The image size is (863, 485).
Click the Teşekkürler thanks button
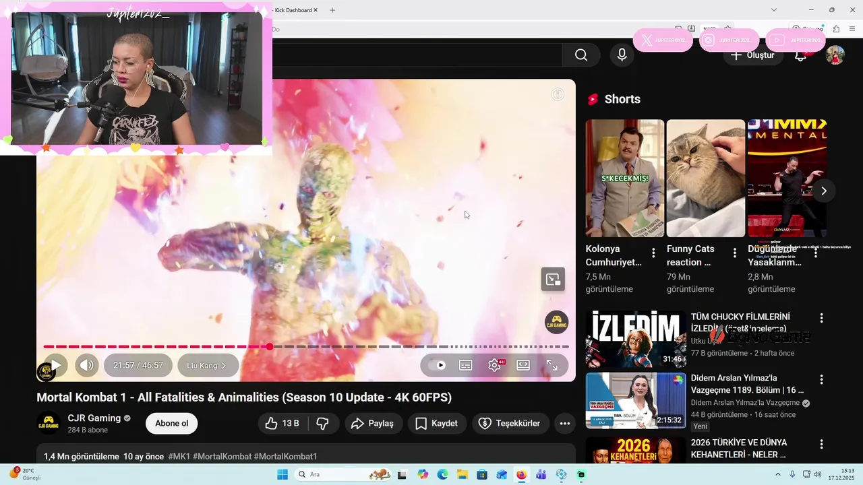[x=510, y=423]
